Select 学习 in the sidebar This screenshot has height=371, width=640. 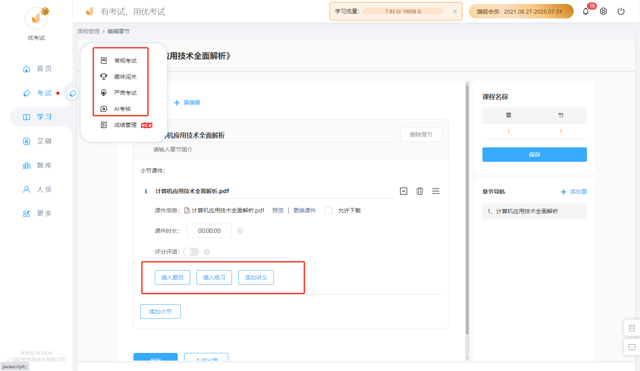point(37,117)
